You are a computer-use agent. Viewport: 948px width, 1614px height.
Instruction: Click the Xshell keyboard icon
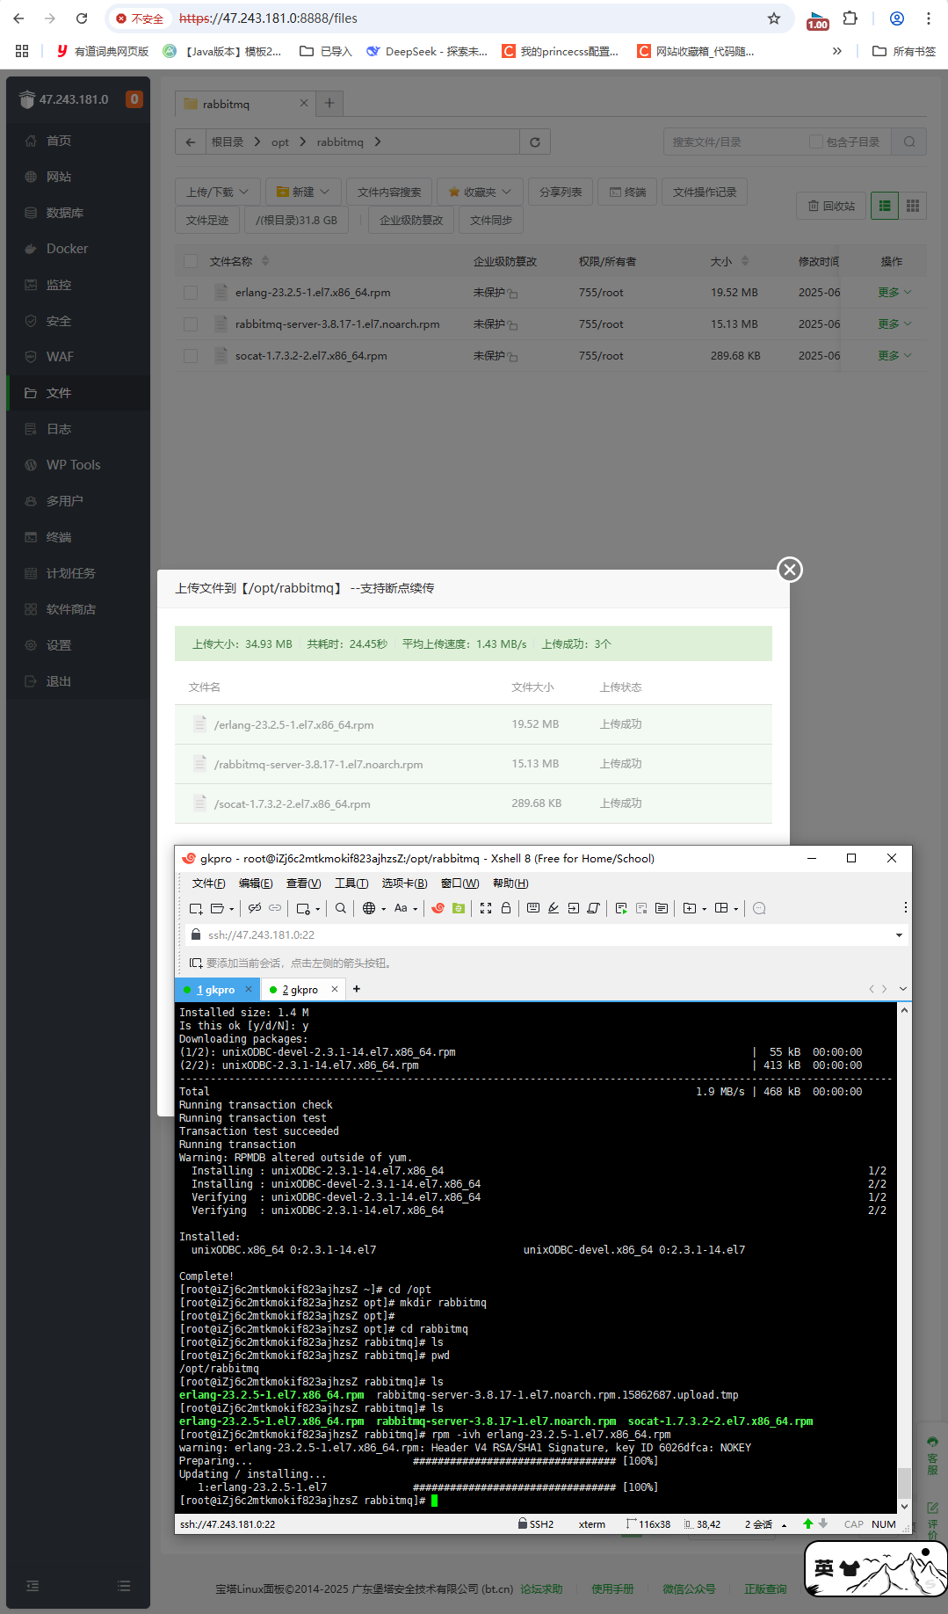click(533, 908)
